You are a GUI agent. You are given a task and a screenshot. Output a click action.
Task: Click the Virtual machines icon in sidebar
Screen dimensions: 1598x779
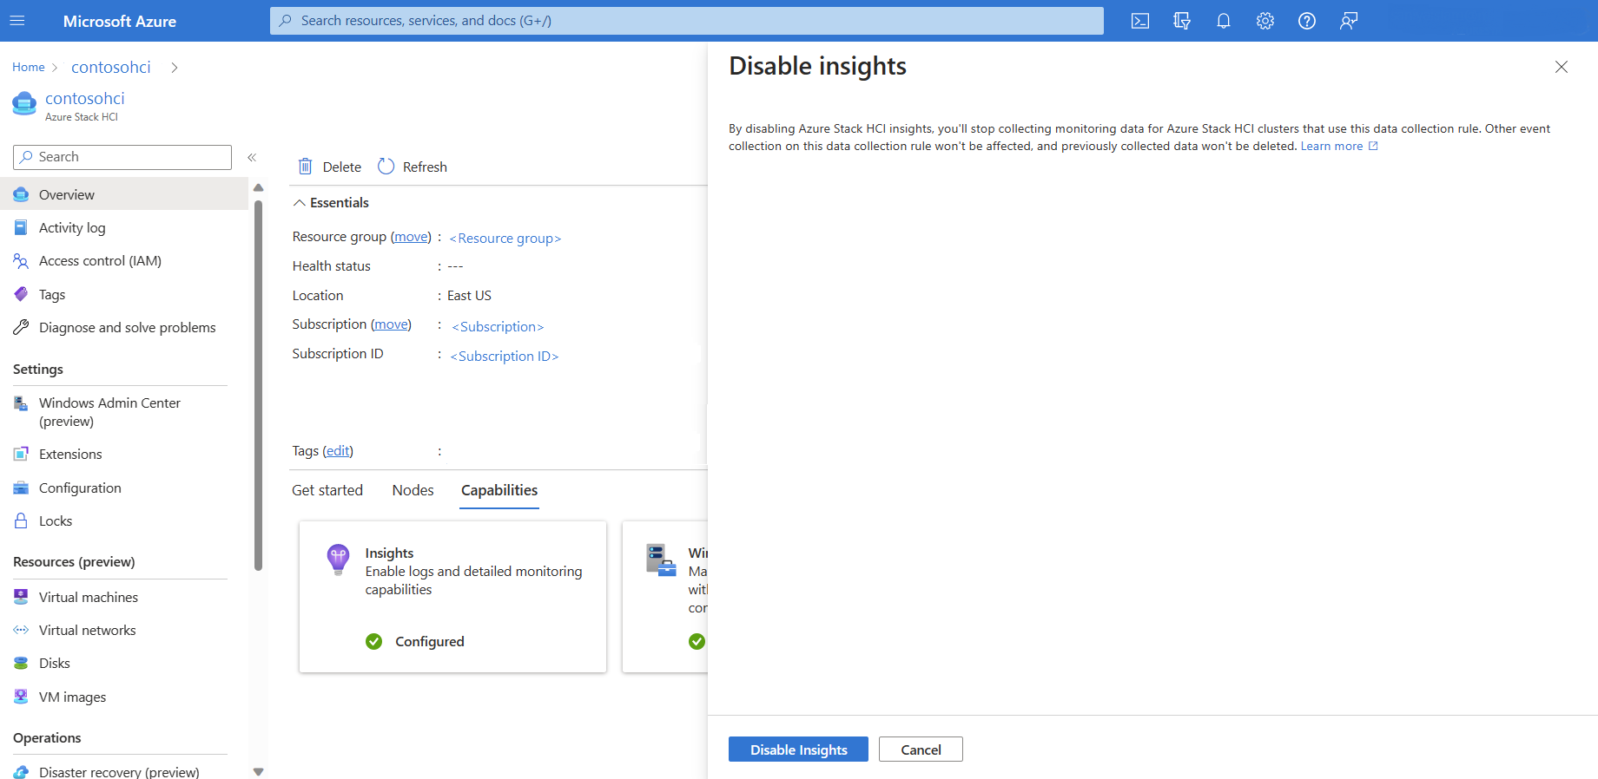coord(21,597)
